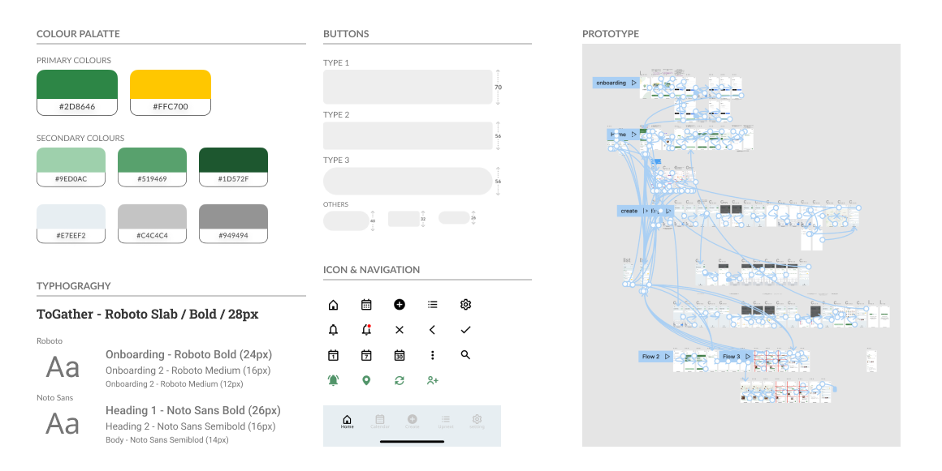Image resolution: width=942 pixels, height=471 pixels.
Task: Switch to Calendar tab in bottom navigation bar
Action: pos(380,422)
